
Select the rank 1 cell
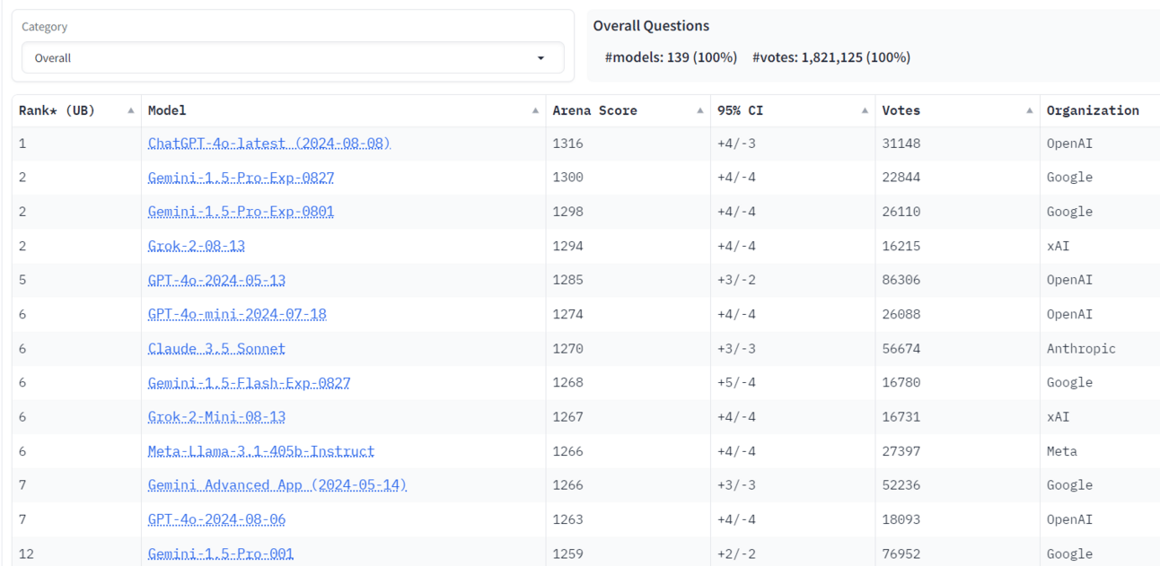[x=76, y=144]
